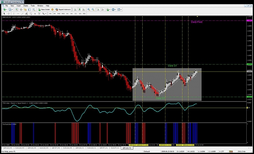This screenshot has height=154, width=254.
Task: Select the Crosshair tool
Action: pyautogui.click(x=9, y=13)
